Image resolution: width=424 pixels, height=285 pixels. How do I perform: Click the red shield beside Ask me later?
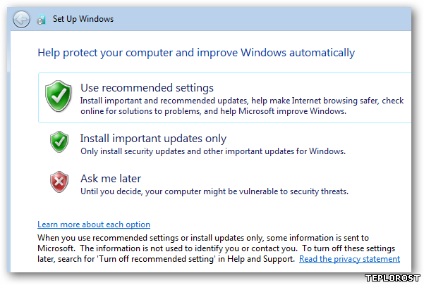coord(59,182)
